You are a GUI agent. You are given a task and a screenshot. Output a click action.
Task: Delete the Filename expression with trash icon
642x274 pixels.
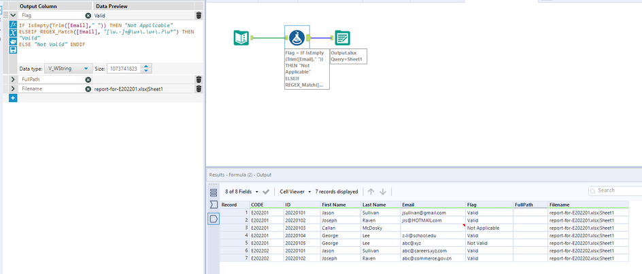[199, 88]
